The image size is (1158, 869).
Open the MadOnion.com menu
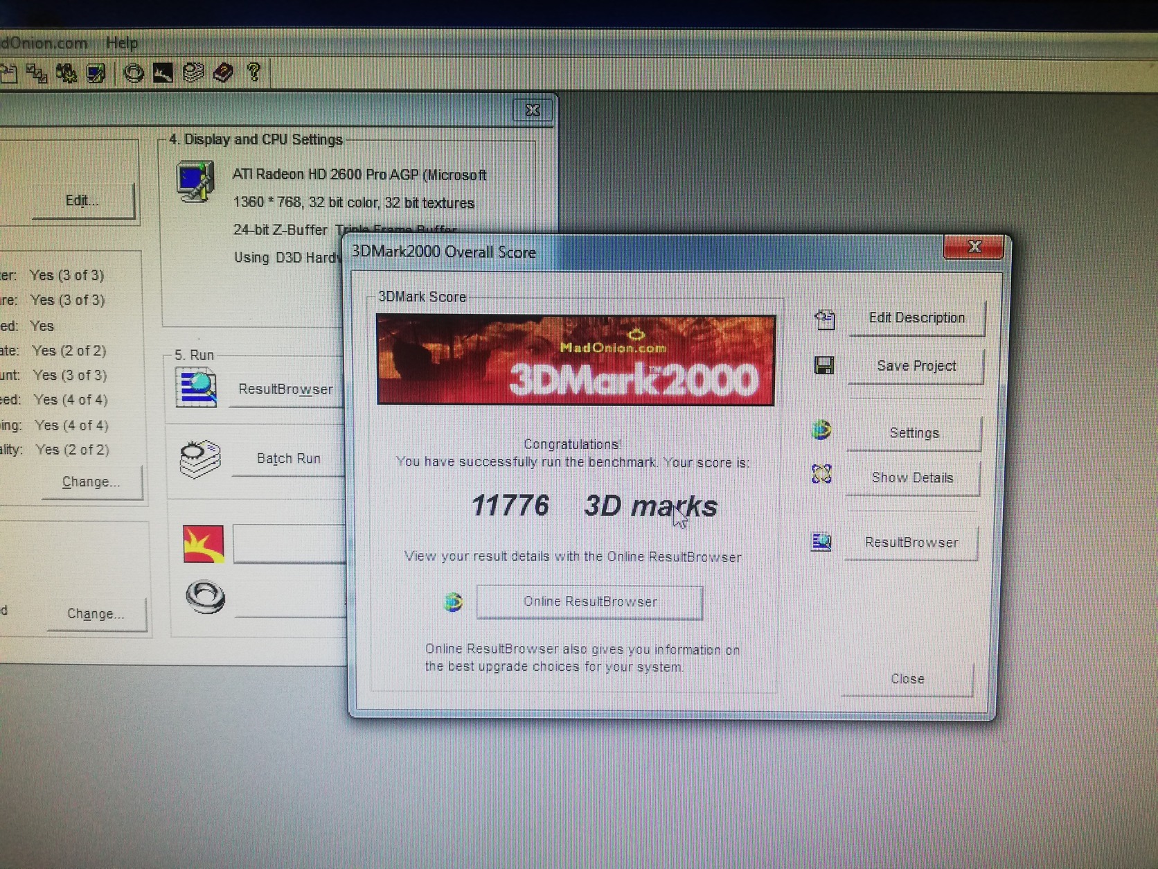pos(44,43)
